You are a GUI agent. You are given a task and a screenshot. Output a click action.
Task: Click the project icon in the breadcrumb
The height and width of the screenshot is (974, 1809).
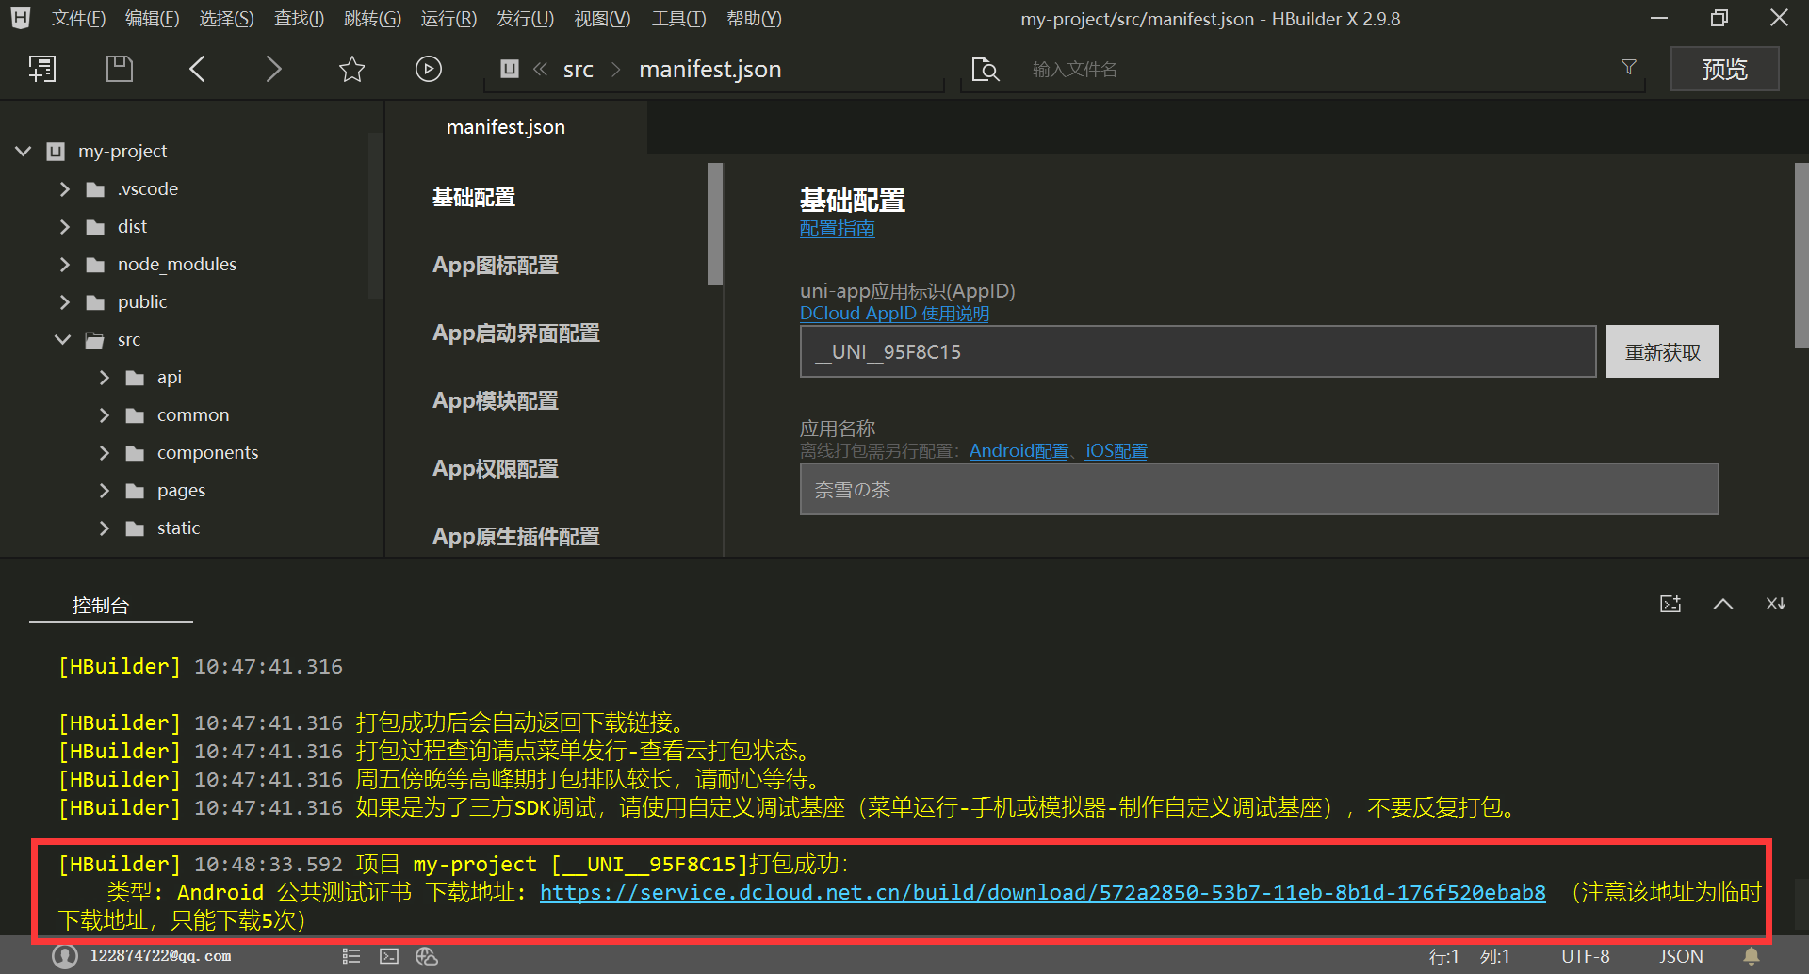(x=510, y=69)
